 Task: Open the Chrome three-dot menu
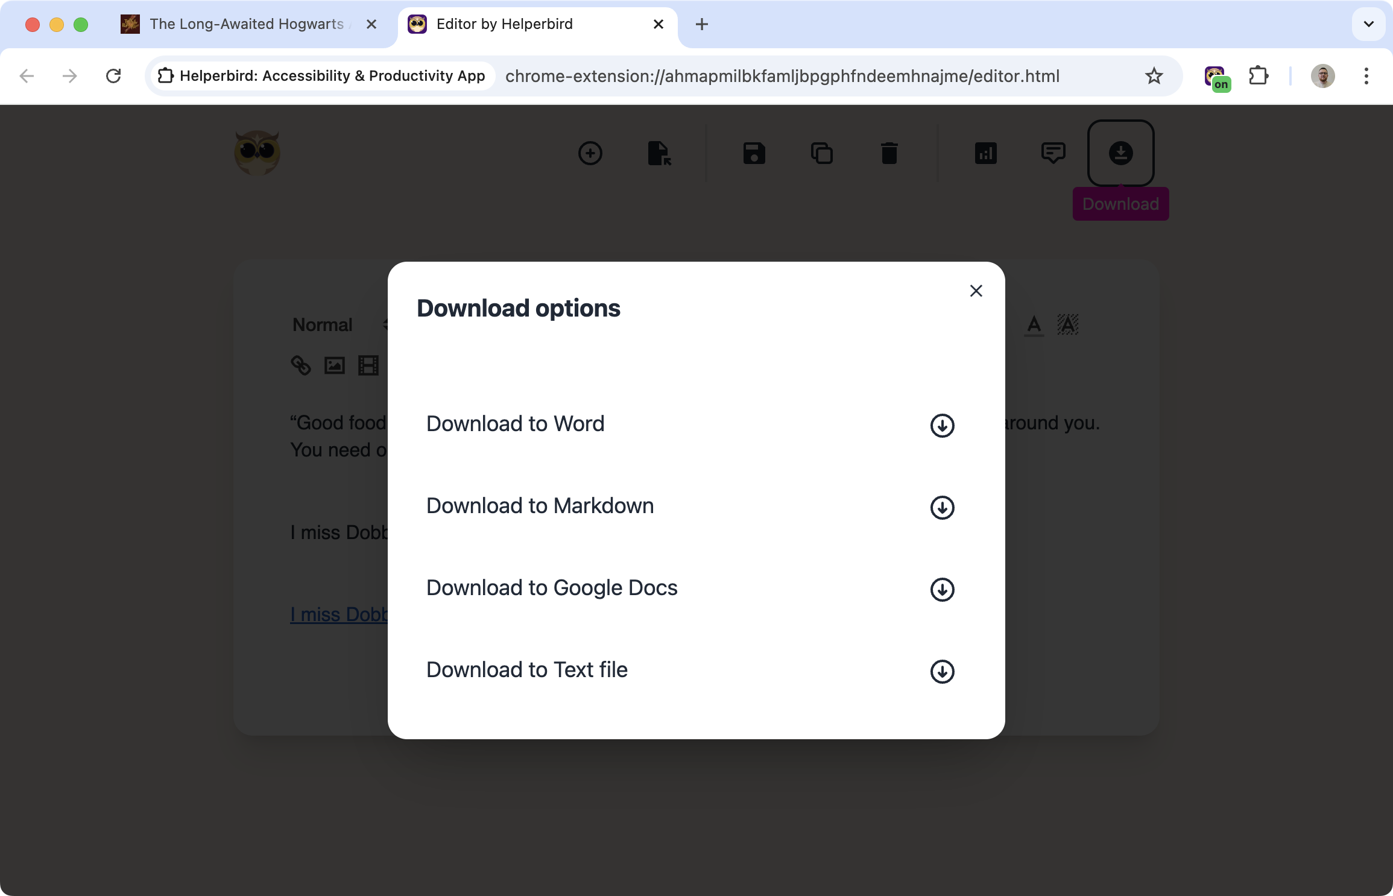coord(1366,76)
